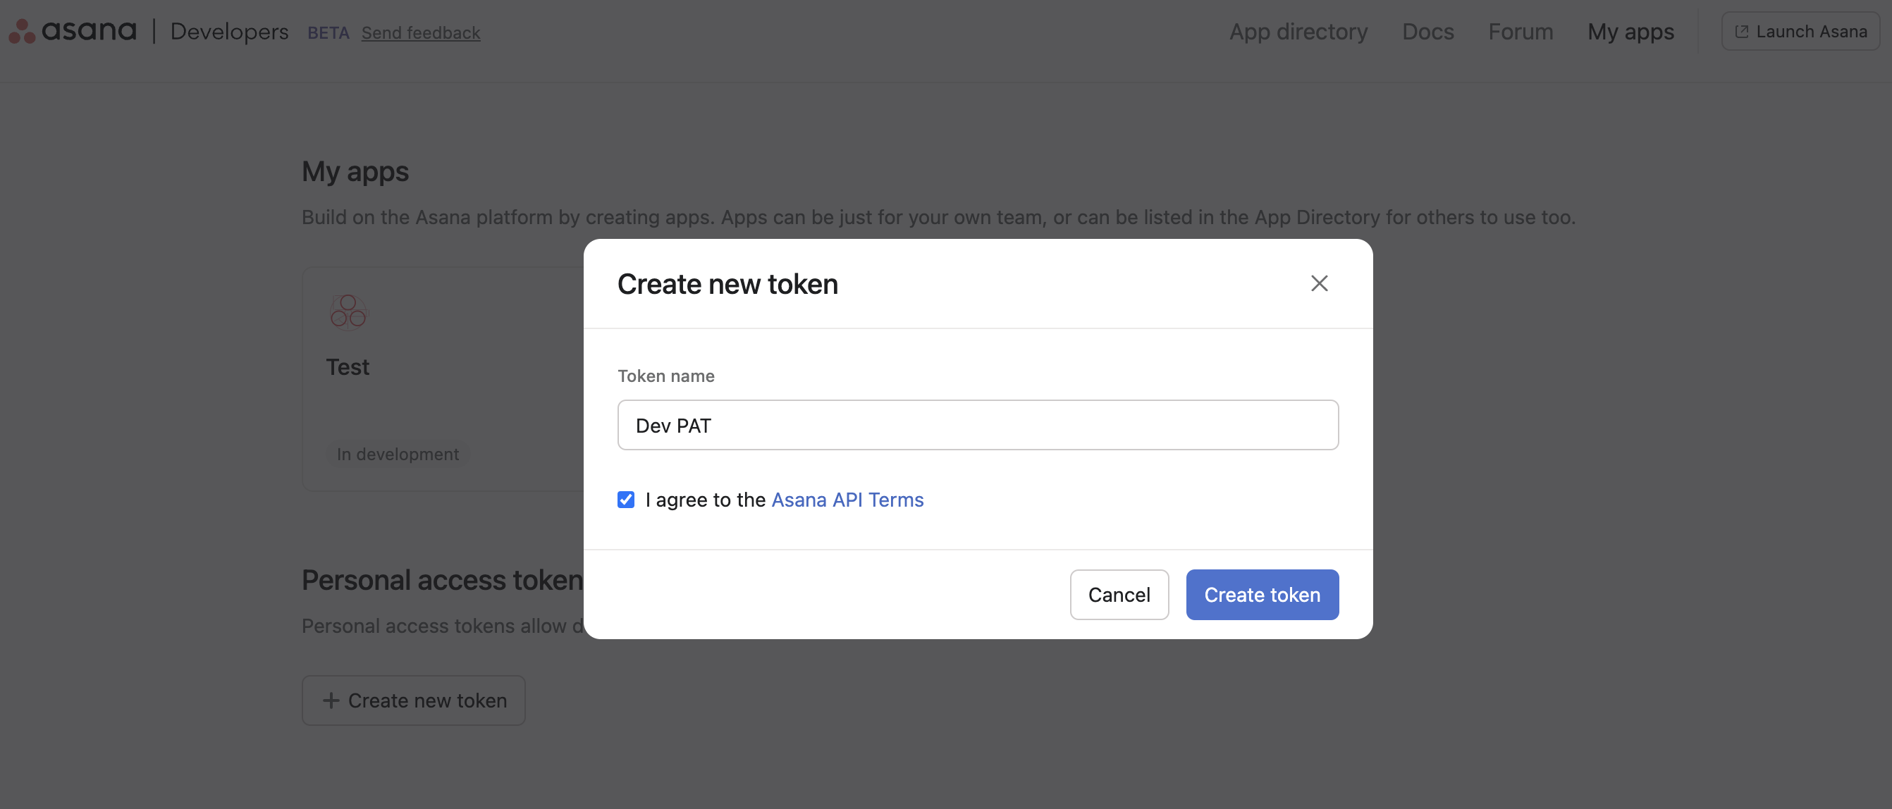Click the Create token button
Viewport: 1892px width, 809px height.
click(x=1262, y=595)
